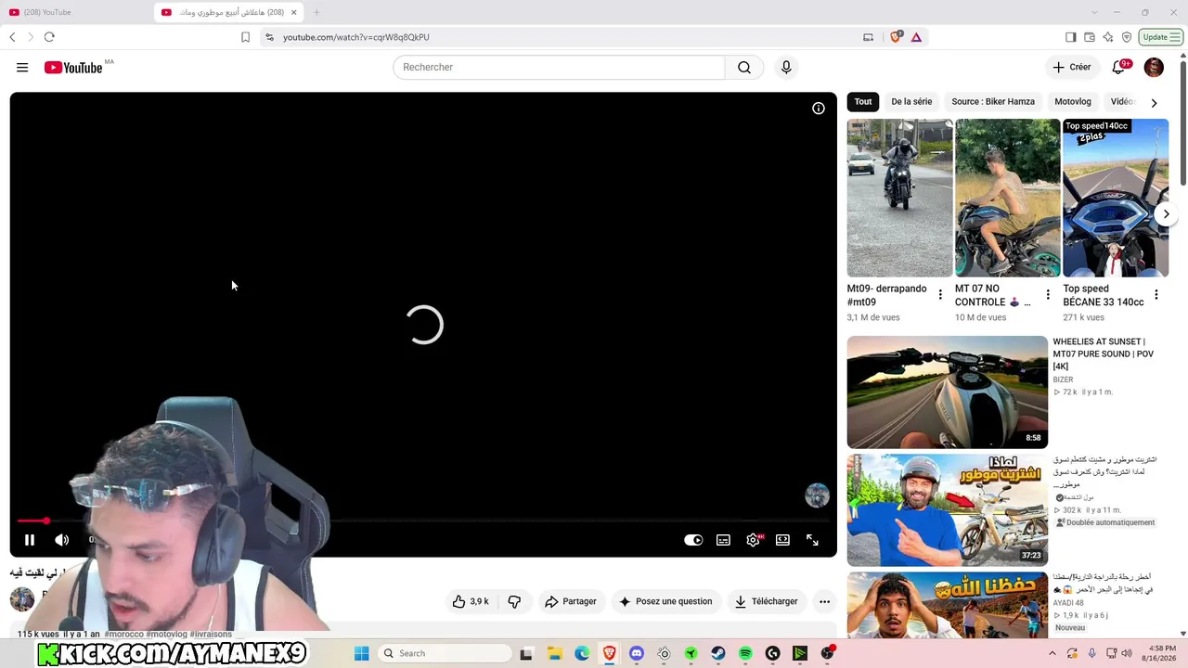This screenshot has height=668, width=1188.
Task: Open options for Top speed BÉCANE short
Action: 1156,295
